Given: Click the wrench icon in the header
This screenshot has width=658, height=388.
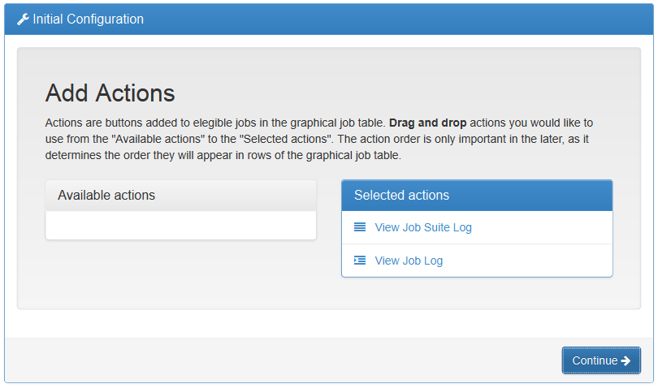Looking at the screenshot, I should 23,19.
